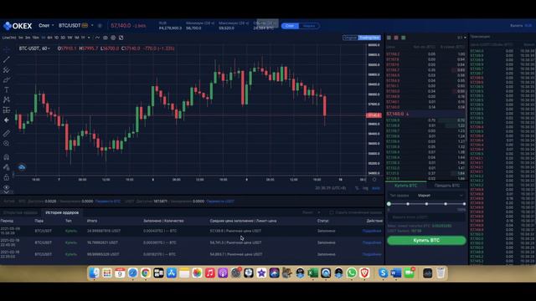Open WhatsApp from the Dock
Screen dimensions: 536x301
(352, 273)
